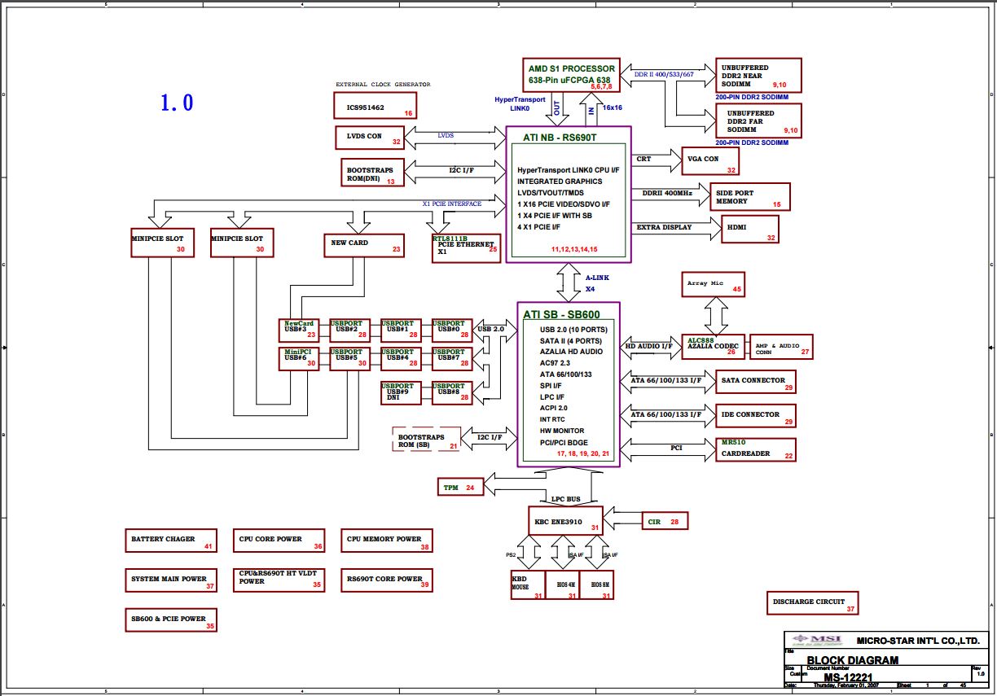Select the SIDE PORT MEMORY box

(x=750, y=197)
